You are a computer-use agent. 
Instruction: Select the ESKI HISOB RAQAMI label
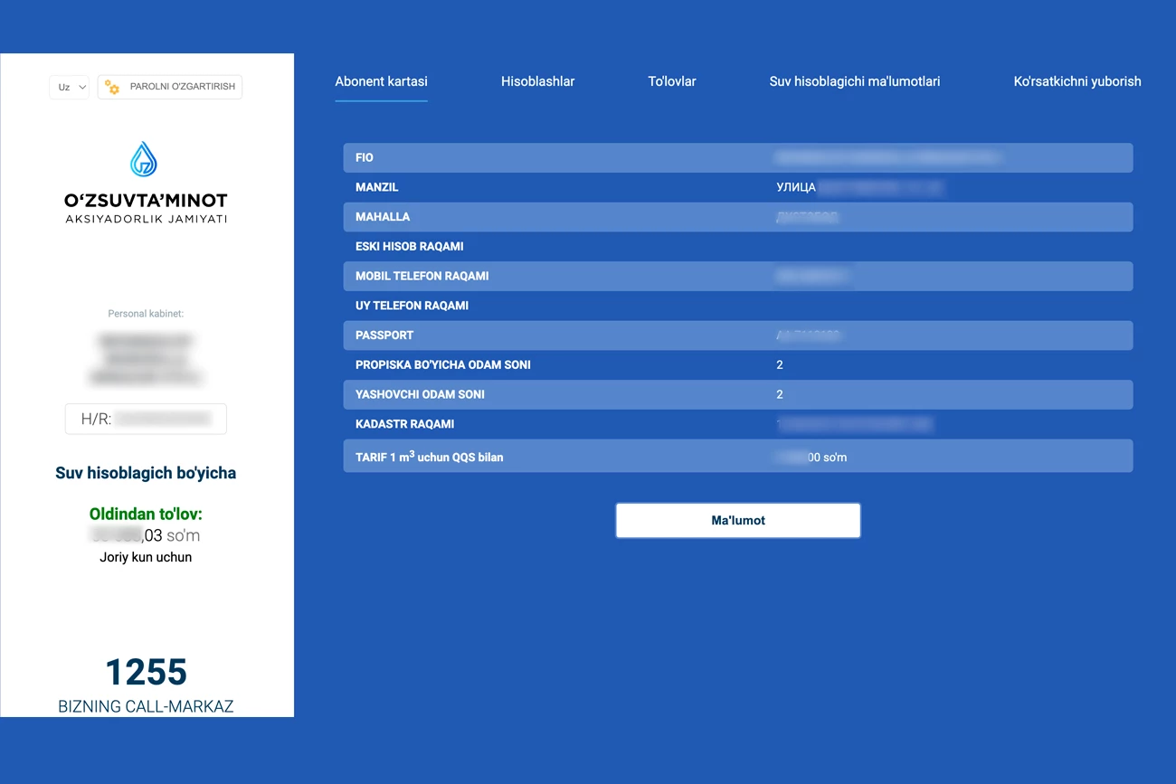coord(410,247)
